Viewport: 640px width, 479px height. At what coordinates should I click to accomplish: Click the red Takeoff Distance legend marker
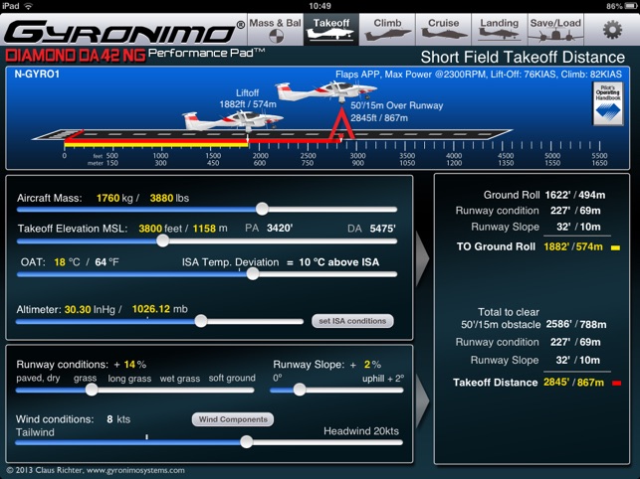(616, 383)
